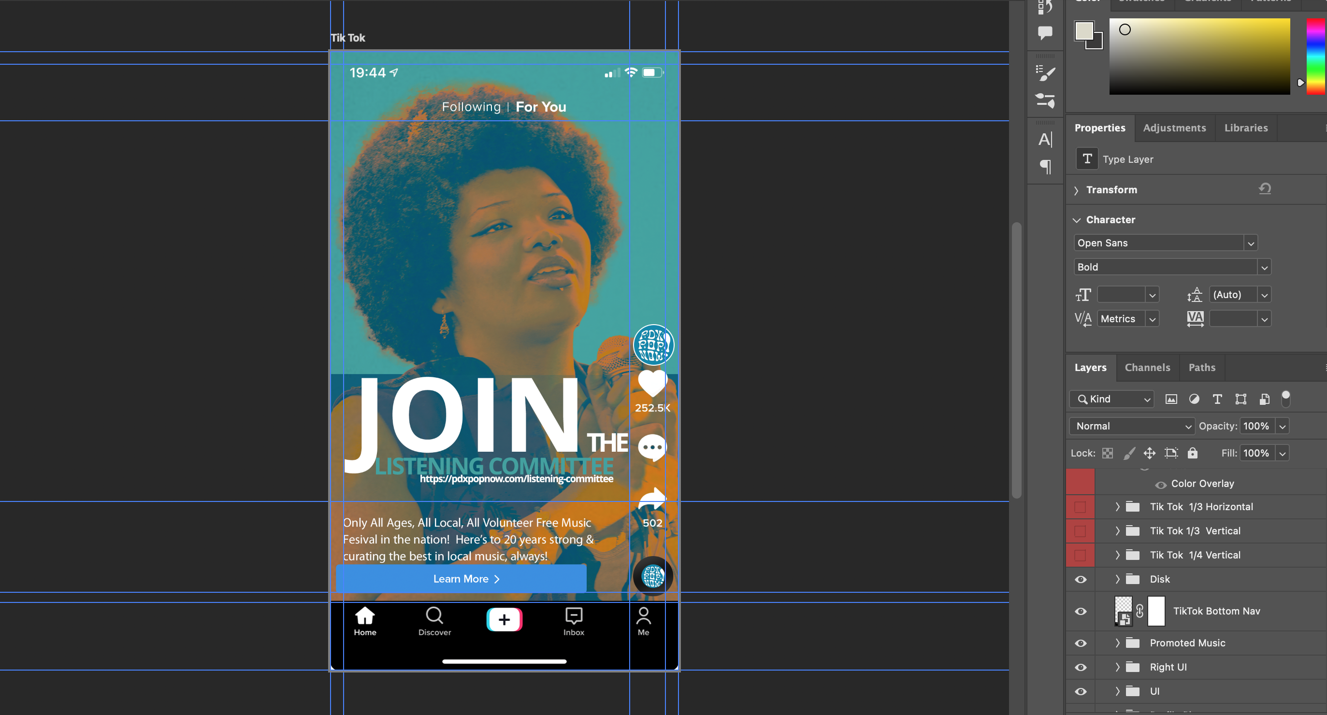Click the mask link chain on TikTok Bottom Nav

(x=1139, y=611)
